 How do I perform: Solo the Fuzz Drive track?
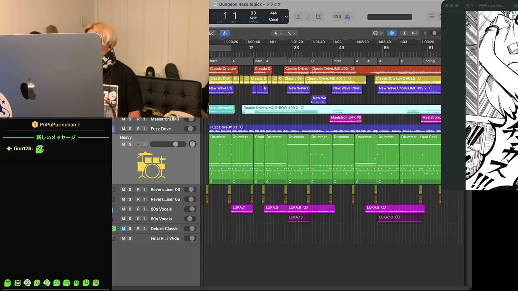point(130,129)
